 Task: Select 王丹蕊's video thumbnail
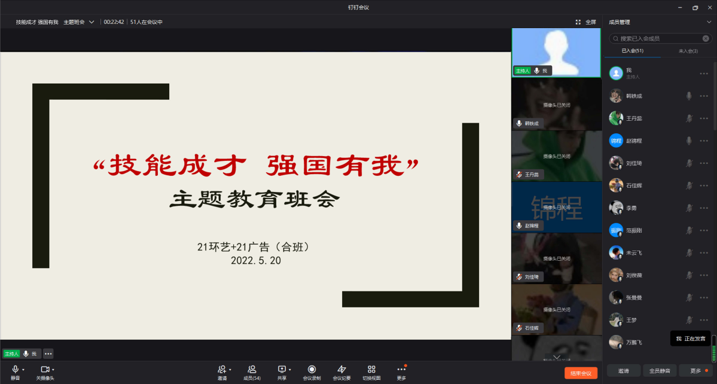pyautogui.click(x=556, y=156)
